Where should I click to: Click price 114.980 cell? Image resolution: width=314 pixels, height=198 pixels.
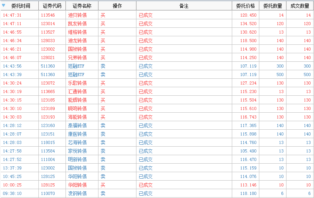[x=248, y=49]
